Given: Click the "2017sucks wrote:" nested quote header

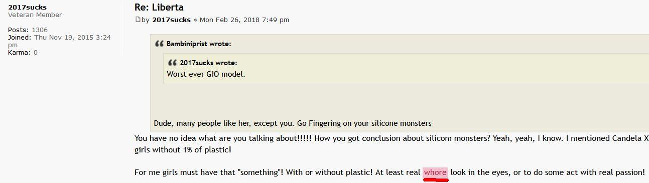Looking at the screenshot, I should (x=208, y=63).
